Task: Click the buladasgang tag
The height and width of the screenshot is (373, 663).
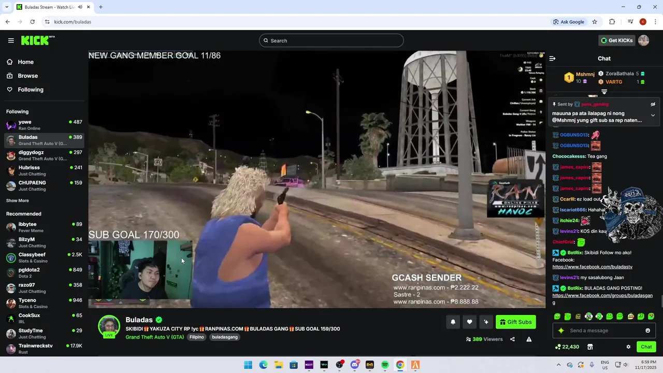Action: point(225,337)
